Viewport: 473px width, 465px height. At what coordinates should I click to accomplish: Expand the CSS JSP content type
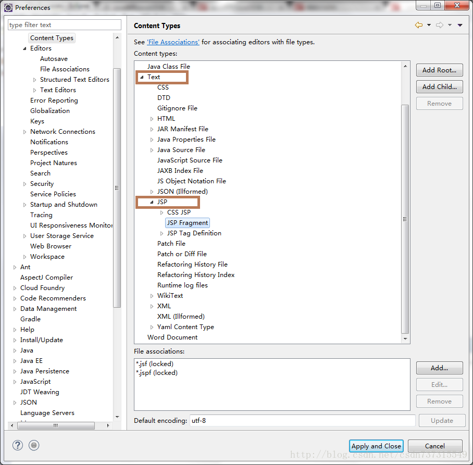(161, 212)
